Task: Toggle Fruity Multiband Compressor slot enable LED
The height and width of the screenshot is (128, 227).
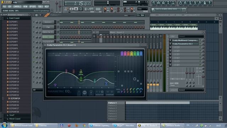Action: [200, 40]
